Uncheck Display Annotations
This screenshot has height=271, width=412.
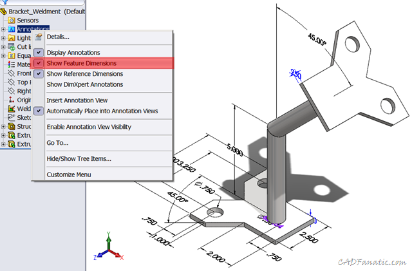39,53
